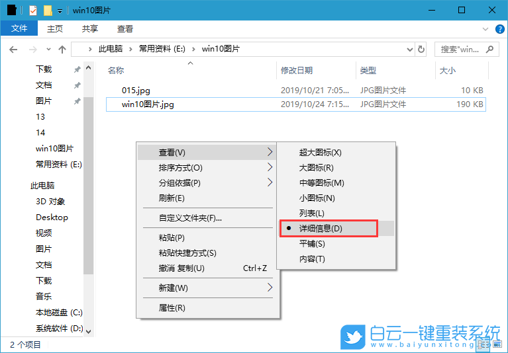Screen dimensions: 508x353
Task: Refresh the address bar location
Action: point(421,50)
